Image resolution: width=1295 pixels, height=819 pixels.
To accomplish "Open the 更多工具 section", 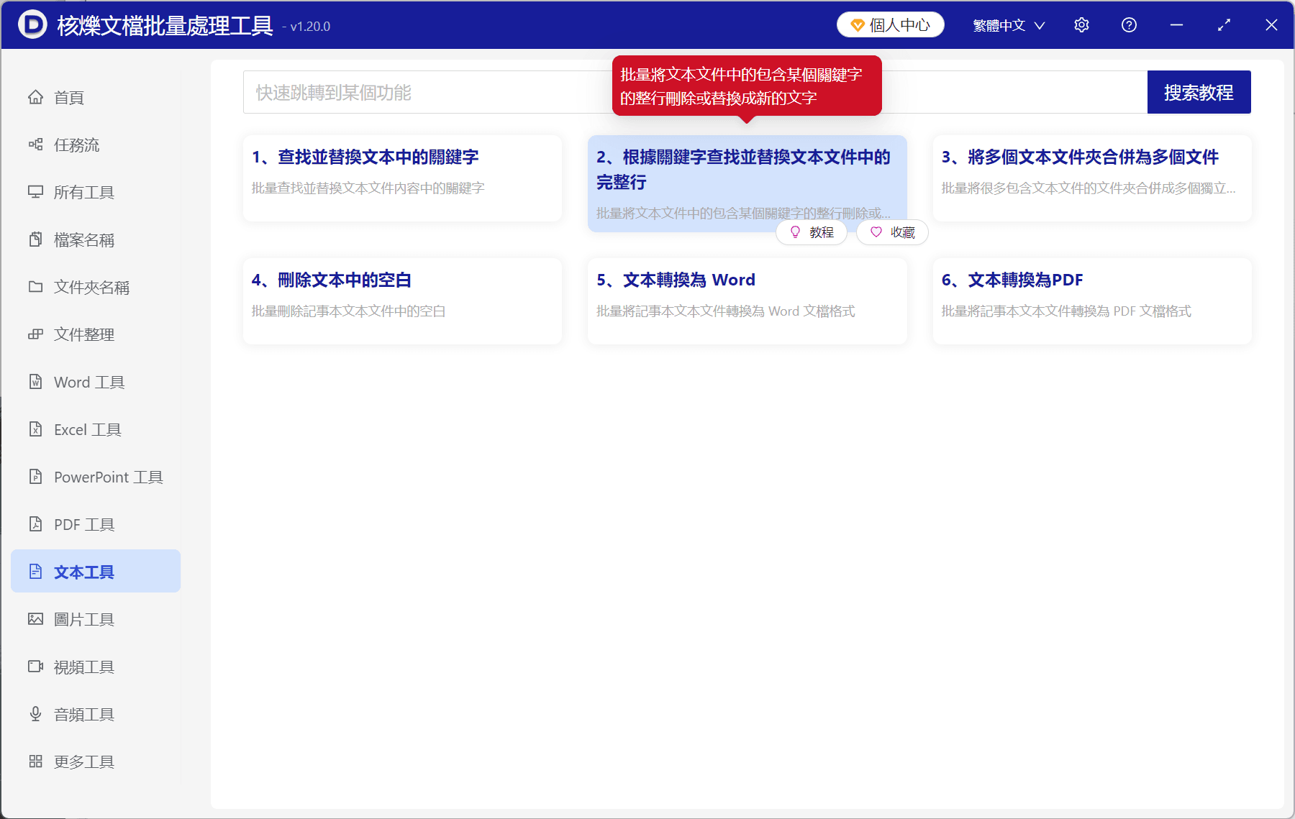I will click(x=83, y=761).
